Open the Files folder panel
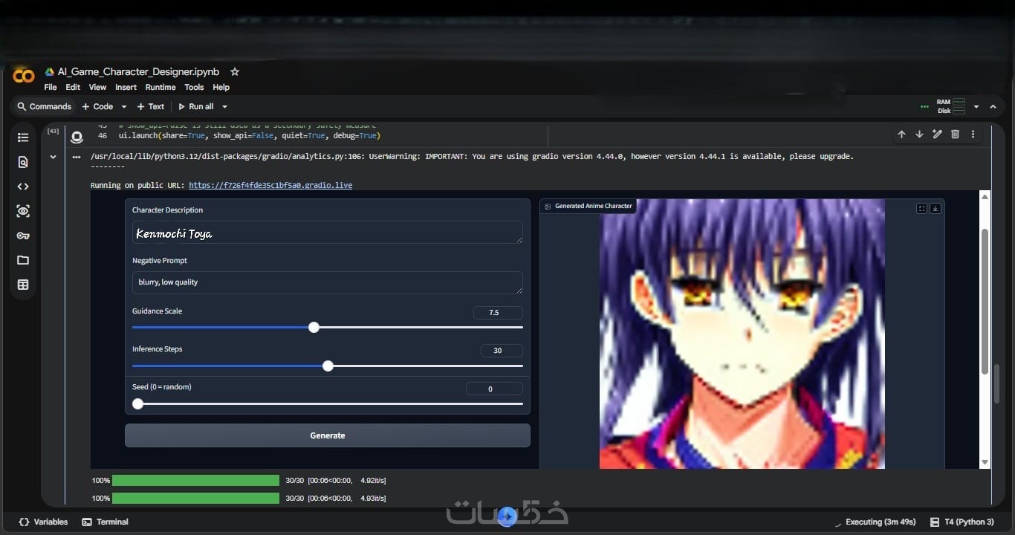Viewport: 1015px width, 535px height. coord(23,260)
